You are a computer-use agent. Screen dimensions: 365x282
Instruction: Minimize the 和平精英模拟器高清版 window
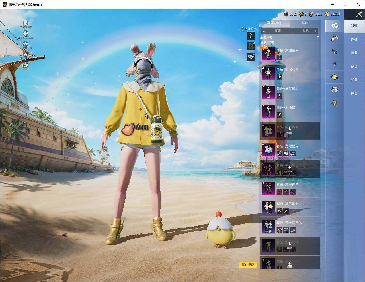click(x=332, y=4)
